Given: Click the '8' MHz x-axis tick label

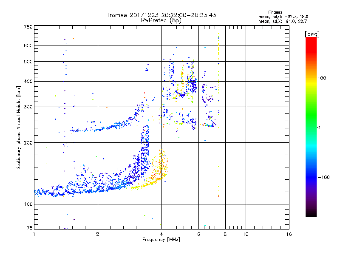Looking at the screenshot, I should [x=225, y=234].
